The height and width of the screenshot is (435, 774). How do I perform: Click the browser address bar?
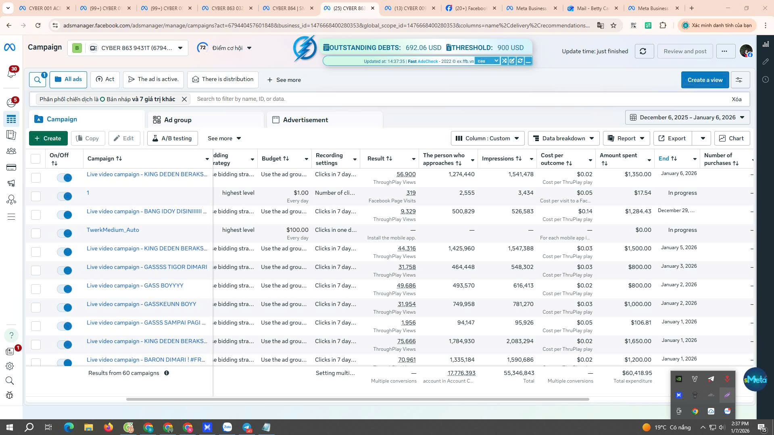click(x=327, y=25)
